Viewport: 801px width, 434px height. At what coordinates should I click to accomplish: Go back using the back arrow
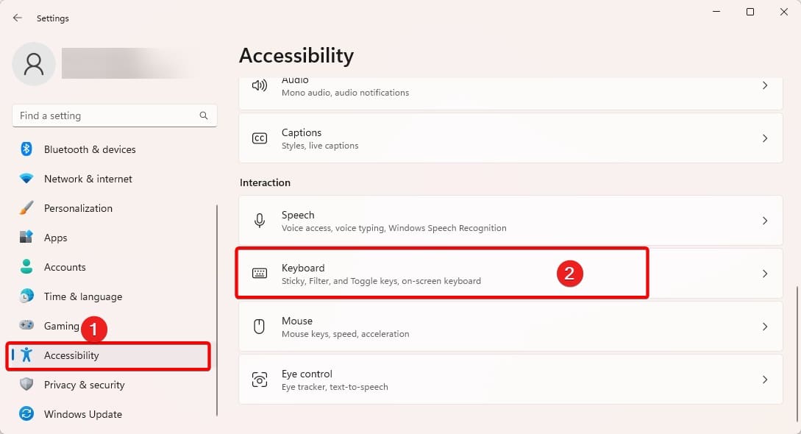pos(17,18)
